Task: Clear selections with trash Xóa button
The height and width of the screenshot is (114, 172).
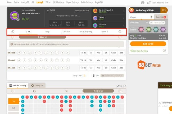Action: [x=96, y=76]
